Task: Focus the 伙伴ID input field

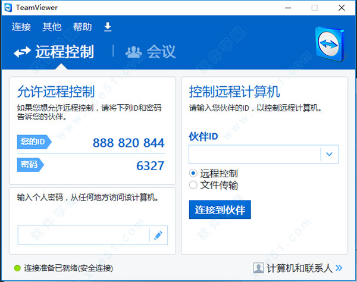Action: point(255,154)
